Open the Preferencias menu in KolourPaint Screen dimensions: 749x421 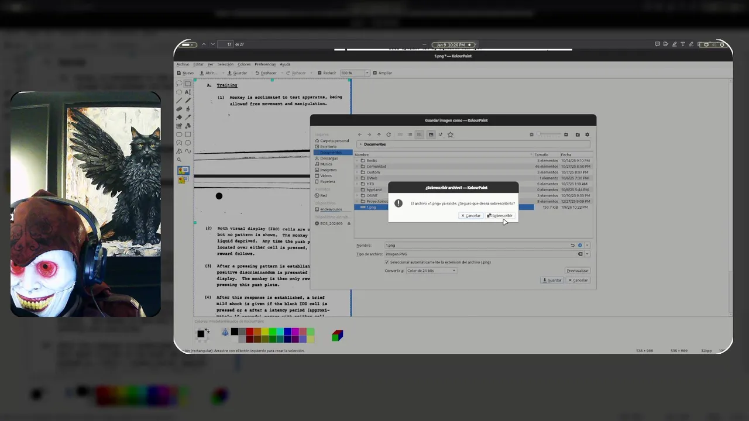pos(265,64)
